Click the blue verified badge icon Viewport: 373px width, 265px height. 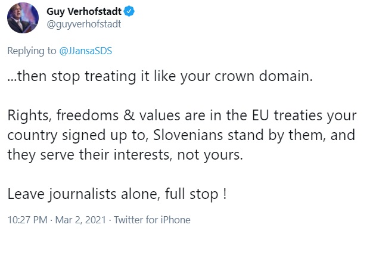pyautogui.click(x=129, y=11)
